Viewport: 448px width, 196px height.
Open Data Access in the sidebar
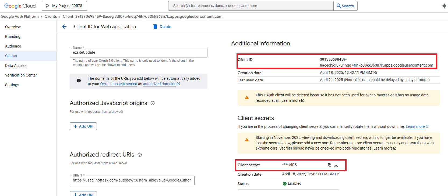(x=16, y=66)
